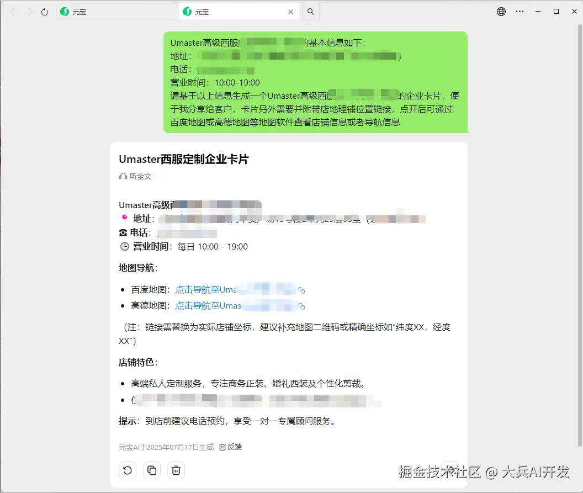583x493 pixels.
Task: Copy the generated business card content
Action: (152, 470)
